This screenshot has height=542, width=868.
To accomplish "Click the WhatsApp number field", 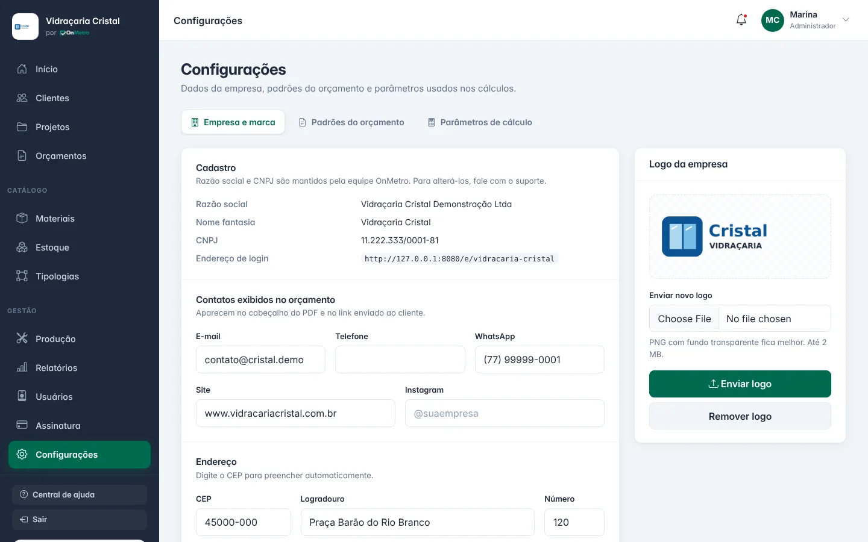I will pos(539,360).
